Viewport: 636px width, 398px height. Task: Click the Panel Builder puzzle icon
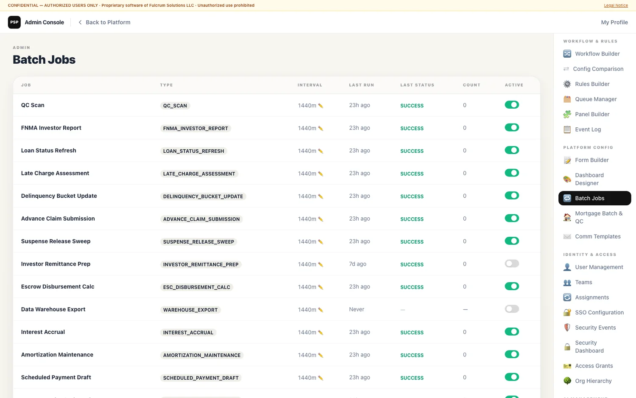(x=567, y=114)
